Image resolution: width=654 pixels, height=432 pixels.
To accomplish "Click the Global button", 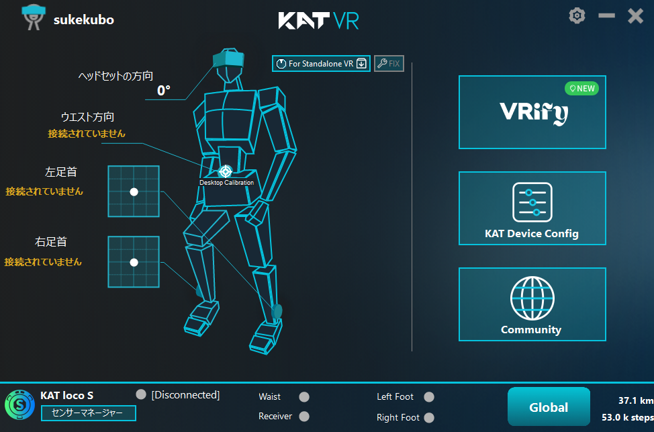I will tap(549, 406).
